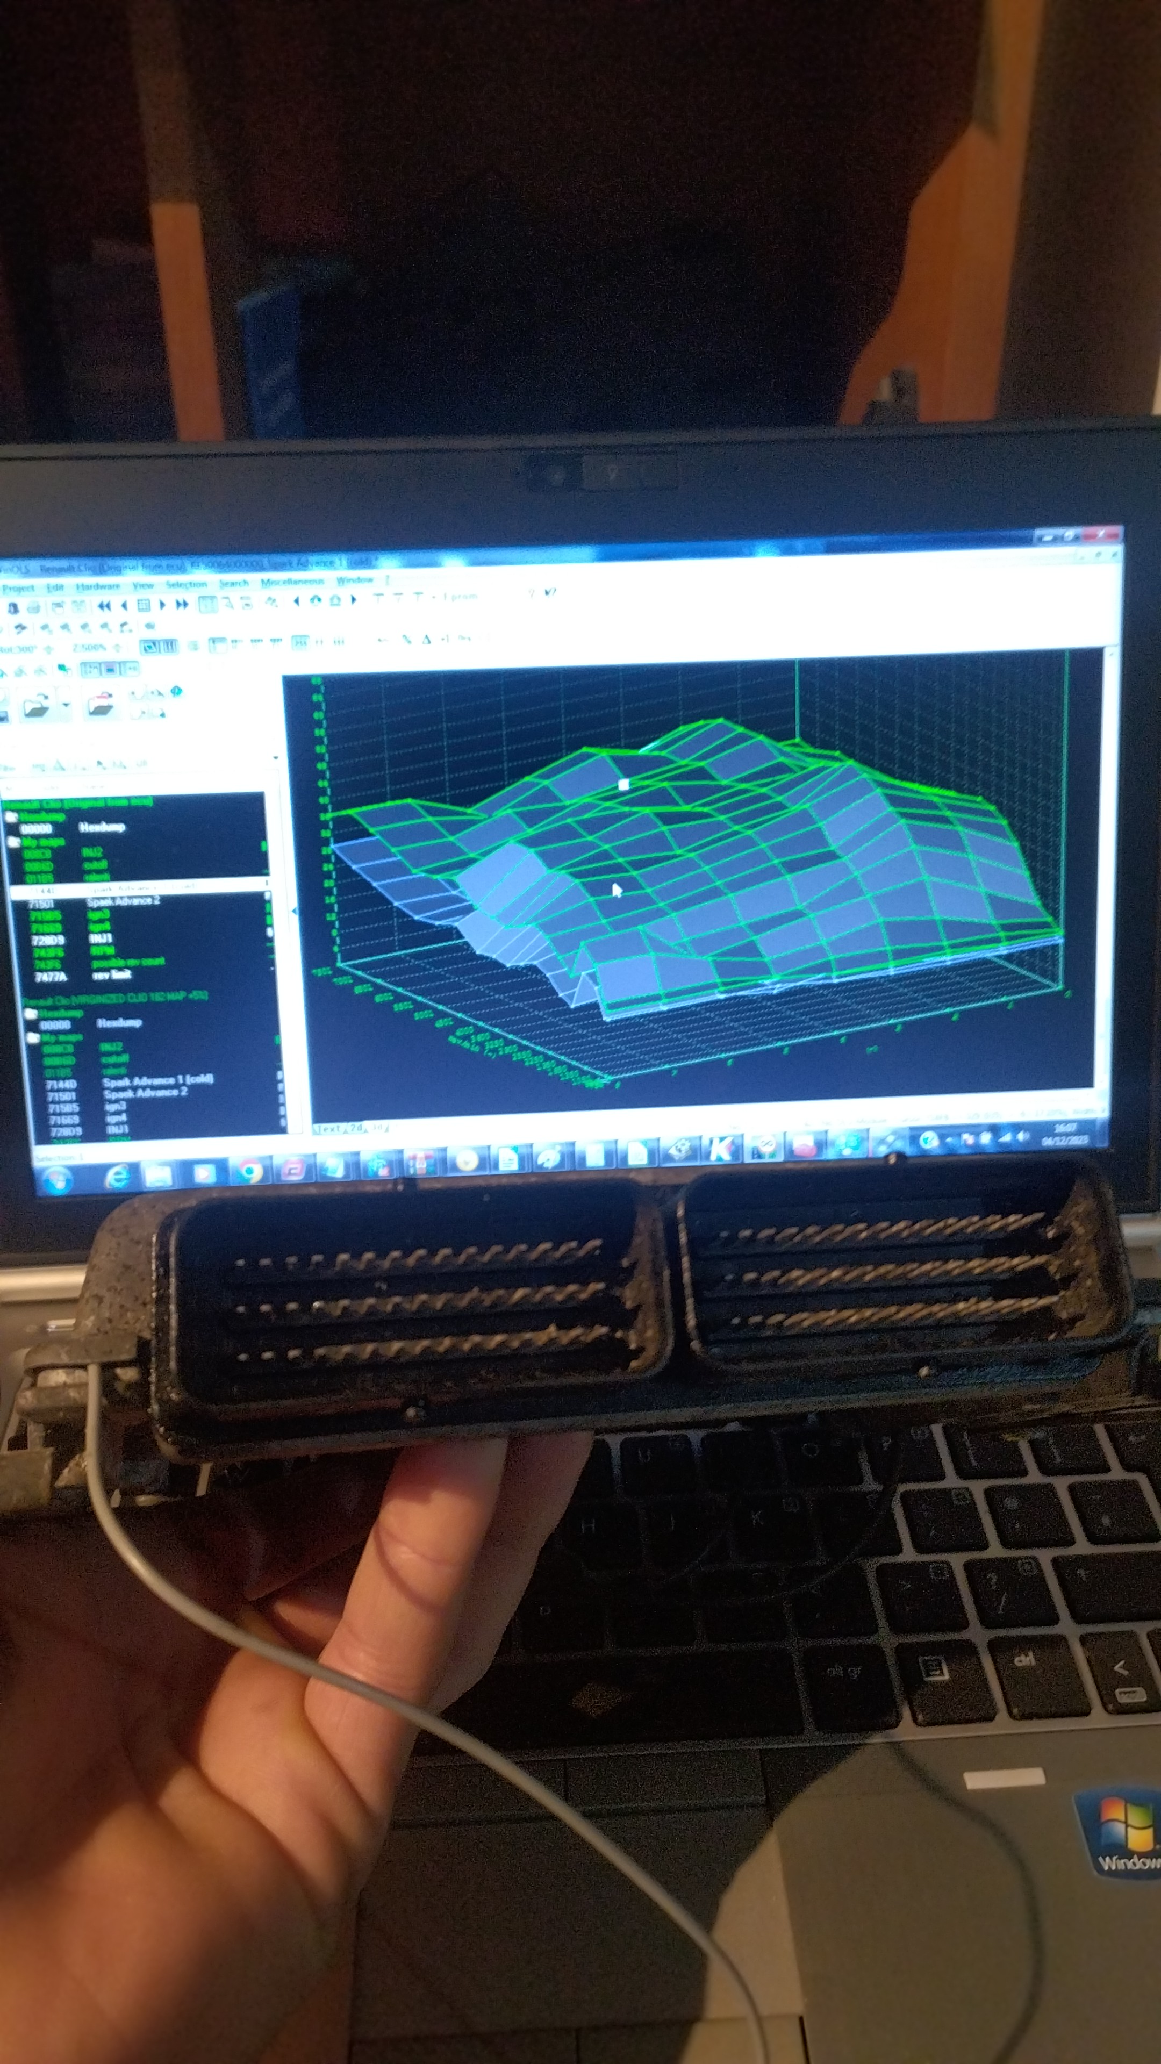Click the fast rewind double-arrow icon
Screen dimensions: 1161x2064
click(104, 606)
